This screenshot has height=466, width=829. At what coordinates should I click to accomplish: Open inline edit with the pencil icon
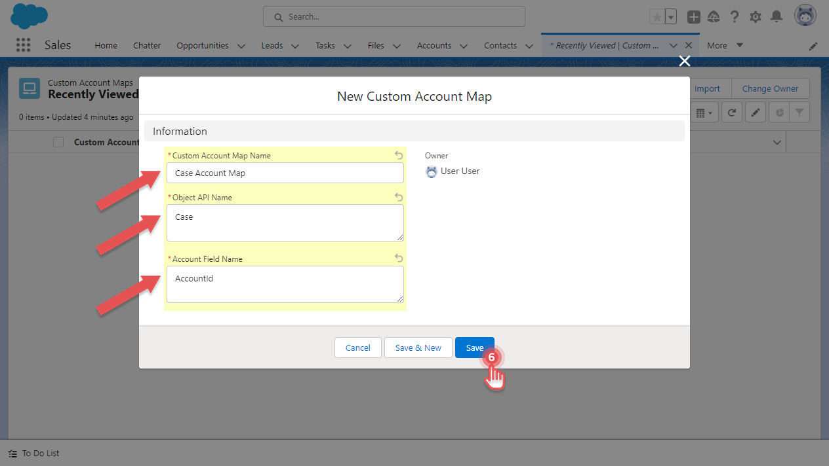(x=755, y=112)
